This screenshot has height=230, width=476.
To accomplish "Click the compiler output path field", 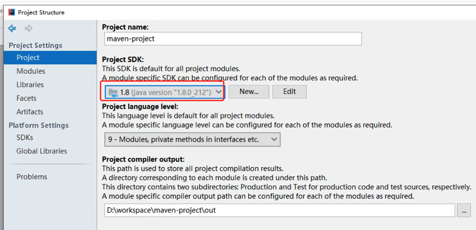I will (x=279, y=210).
